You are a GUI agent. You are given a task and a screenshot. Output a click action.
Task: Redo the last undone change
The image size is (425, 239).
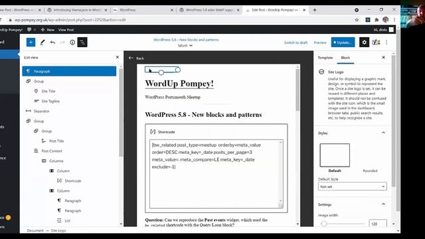[62, 42]
